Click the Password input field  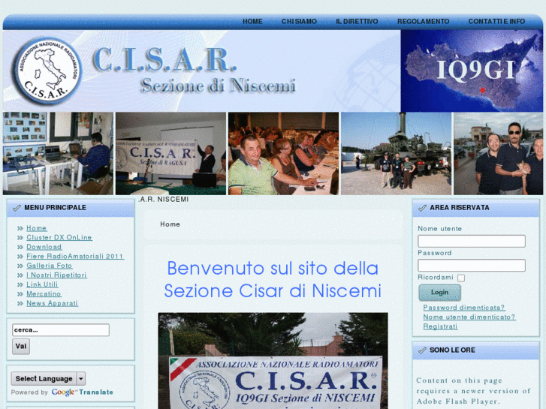472,266
